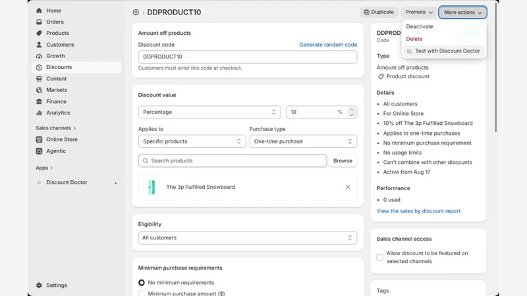Open the One-time purchase dropdown
527x296 pixels.
point(303,141)
